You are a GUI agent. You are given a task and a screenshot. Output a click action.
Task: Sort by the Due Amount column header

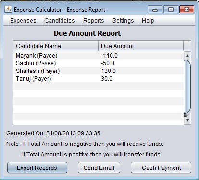(x=141, y=46)
